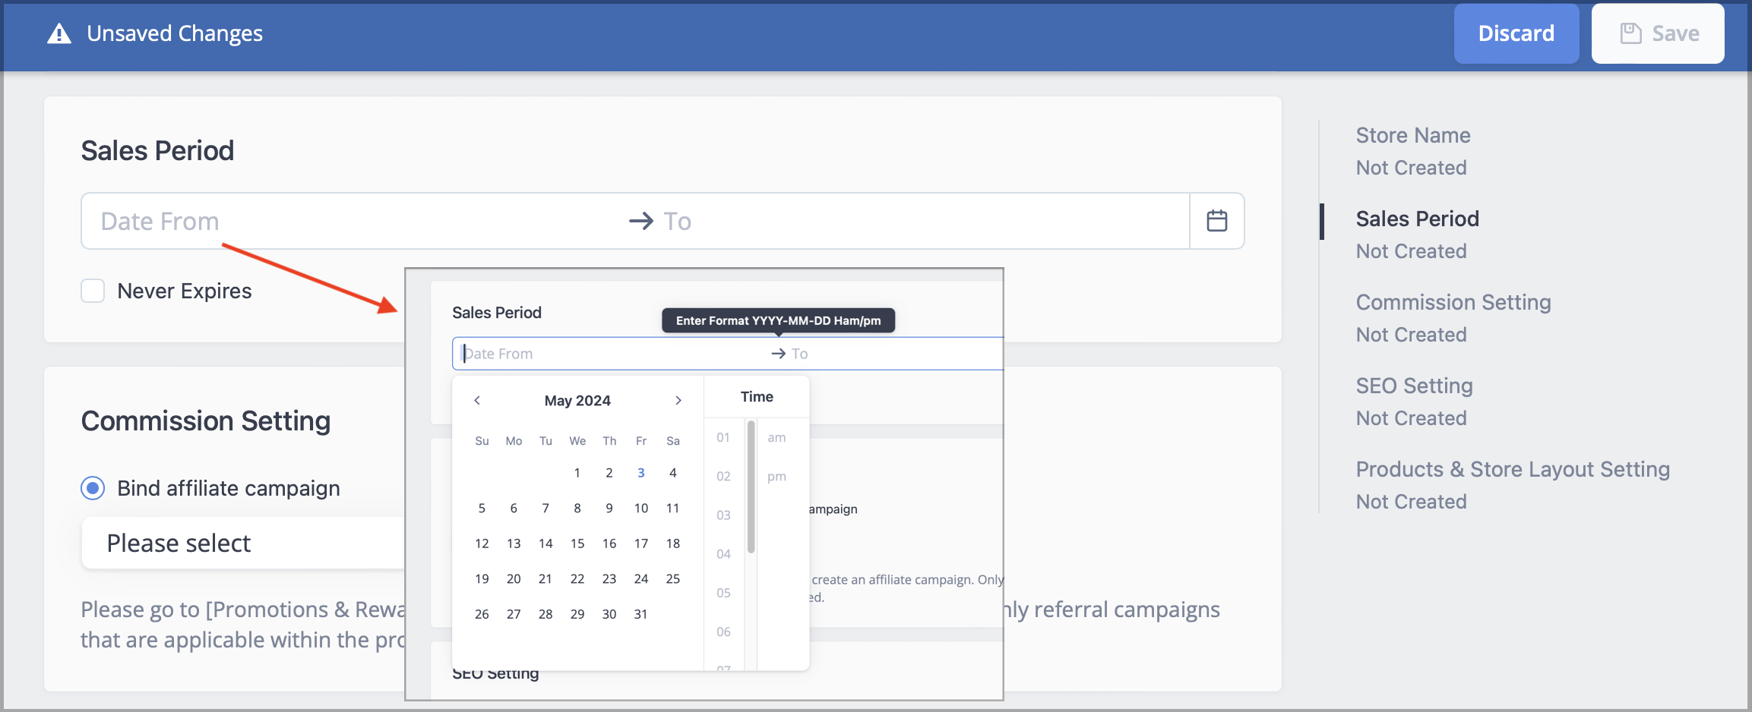This screenshot has width=1752, height=712.
Task: Choose pm in the time selector
Action: (776, 476)
